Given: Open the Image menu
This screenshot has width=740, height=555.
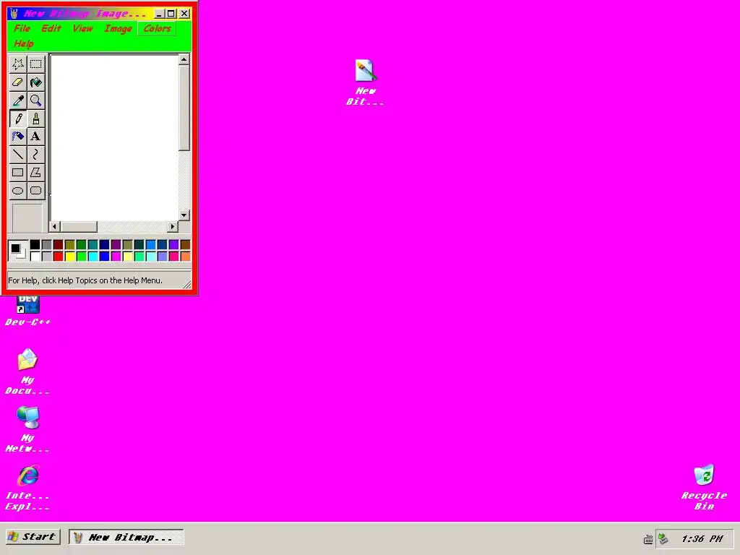Looking at the screenshot, I should [118, 28].
